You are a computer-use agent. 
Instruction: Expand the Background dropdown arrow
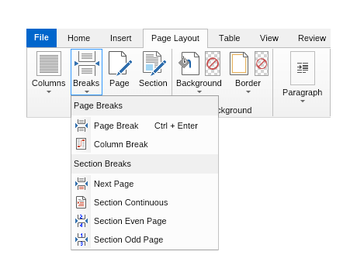point(199,91)
